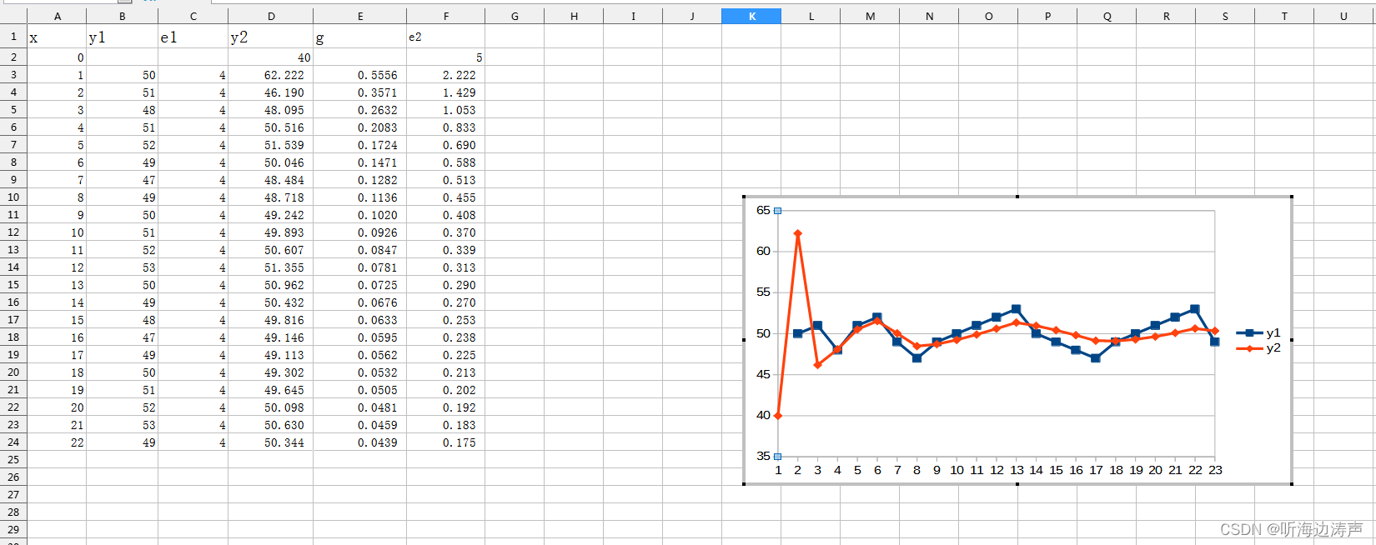Click cell A1 containing 'x'
1376x545 pixels.
pos(57,37)
